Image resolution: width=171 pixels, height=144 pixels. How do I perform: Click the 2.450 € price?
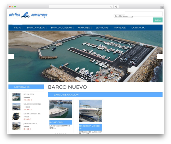(27, 129)
